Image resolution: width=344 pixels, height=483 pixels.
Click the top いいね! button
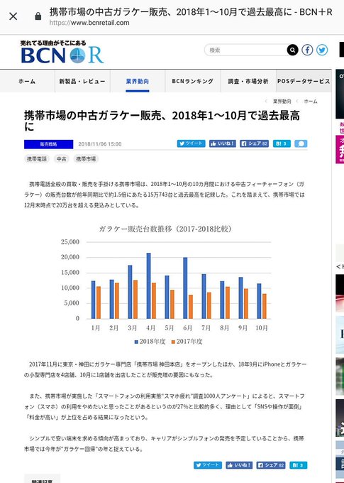(223, 143)
